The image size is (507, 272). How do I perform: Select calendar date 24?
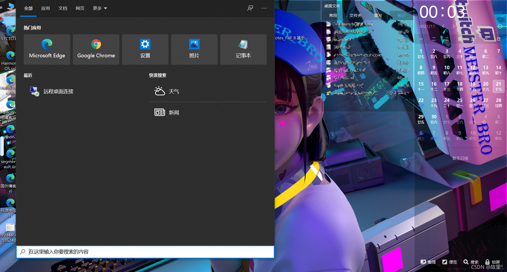click(x=447, y=103)
